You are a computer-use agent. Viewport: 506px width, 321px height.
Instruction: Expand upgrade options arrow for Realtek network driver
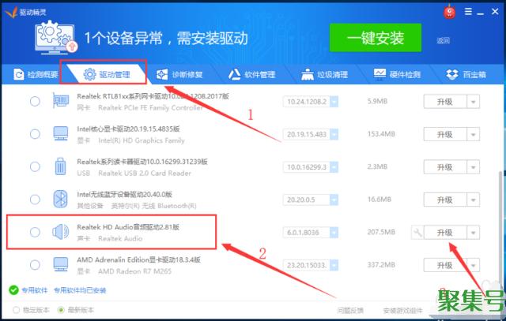pos(473,102)
